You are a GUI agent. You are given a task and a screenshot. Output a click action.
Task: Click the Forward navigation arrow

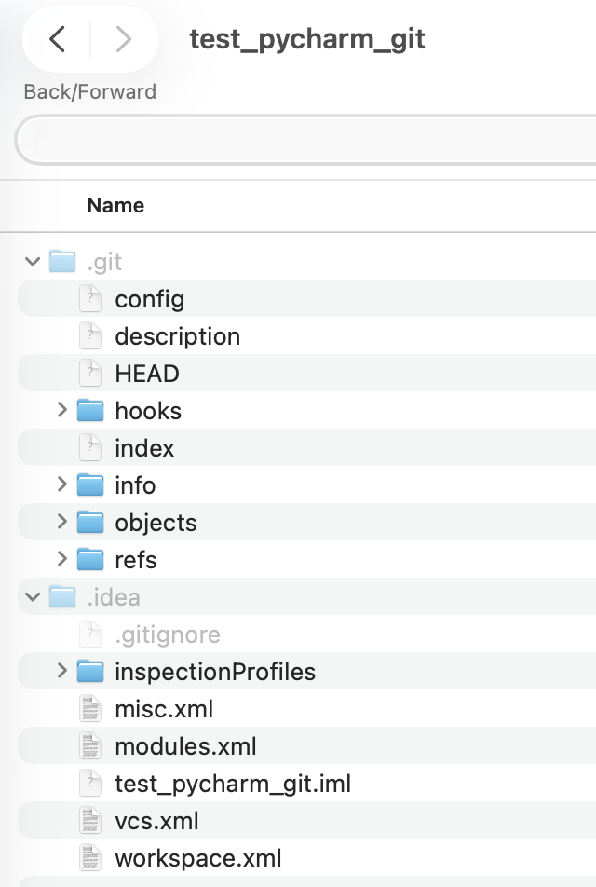(122, 39)
